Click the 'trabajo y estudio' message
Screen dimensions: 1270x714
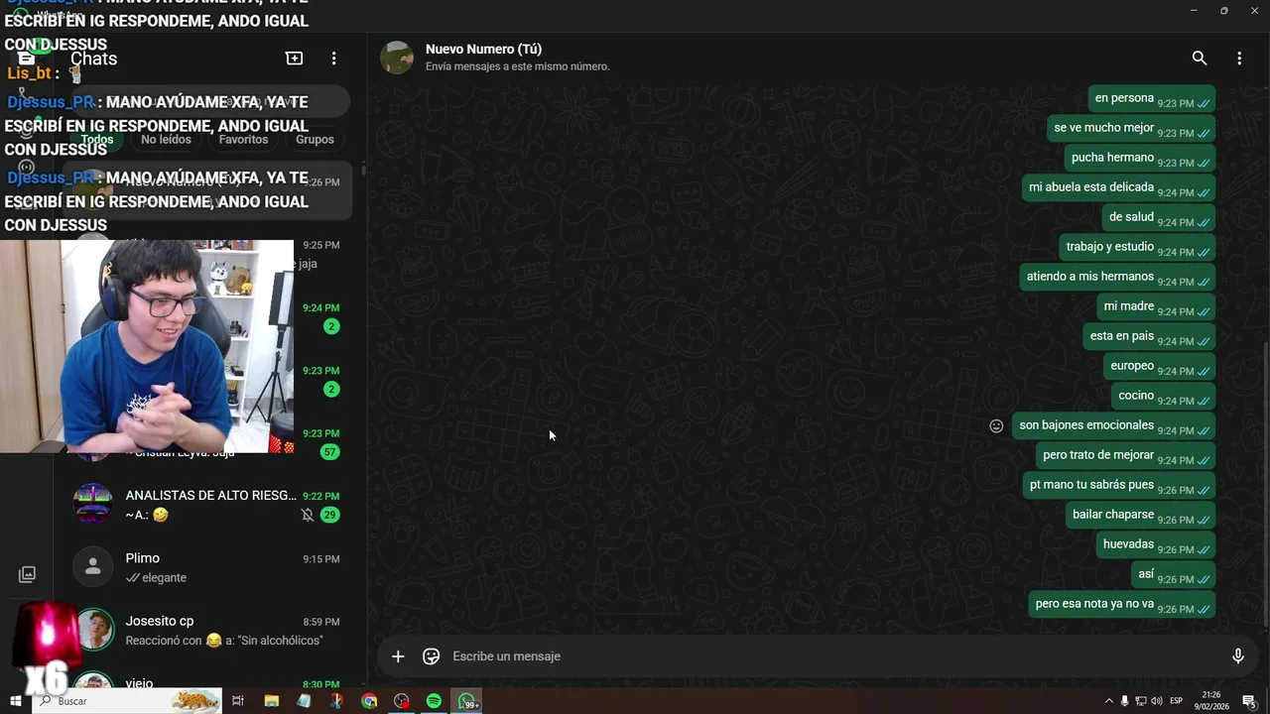[x=1137, y=248]
